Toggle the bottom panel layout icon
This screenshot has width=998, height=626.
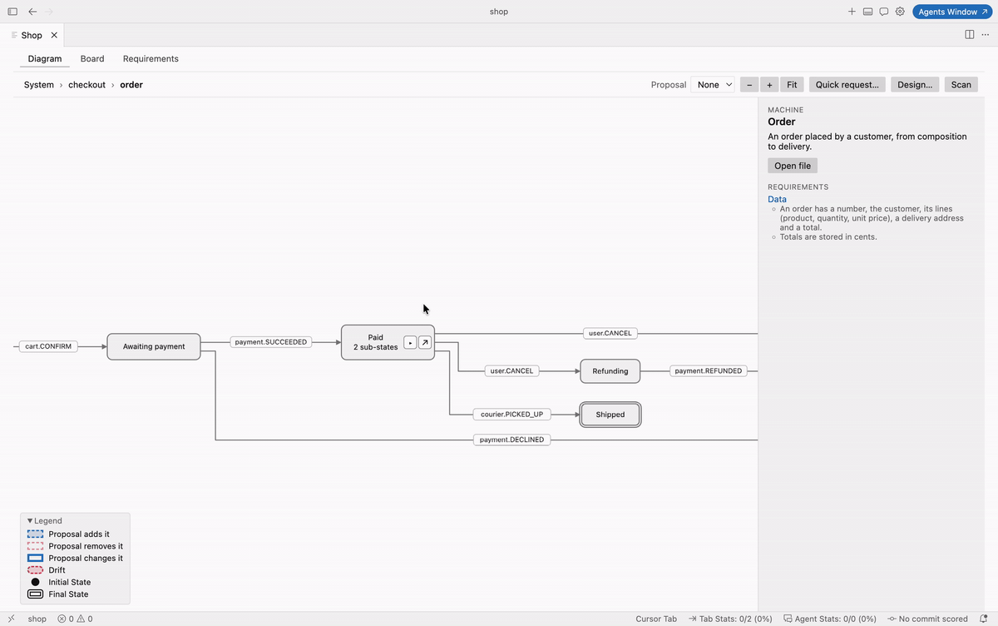867,12
